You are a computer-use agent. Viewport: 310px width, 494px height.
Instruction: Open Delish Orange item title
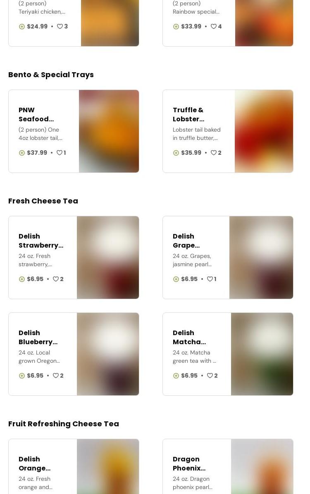(x=35, y=463)
